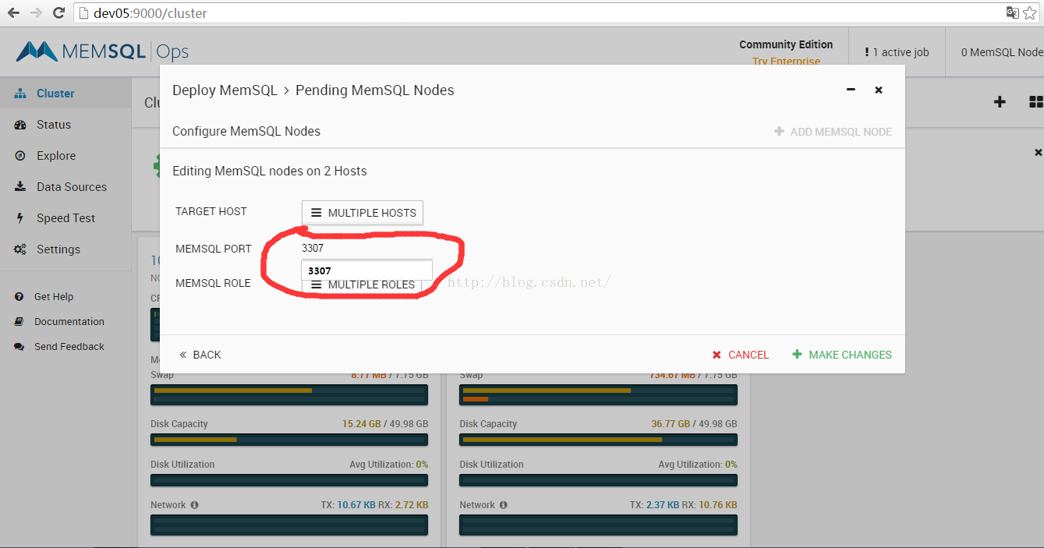Open the Cluster sidebar item
Image resolution: width=1044 pixels, height=548 pixels.
tap(65, 93)
